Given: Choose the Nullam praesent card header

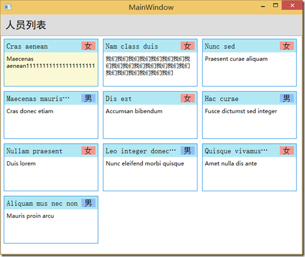Looking at the screenshot, I should [x=51, y=151].
